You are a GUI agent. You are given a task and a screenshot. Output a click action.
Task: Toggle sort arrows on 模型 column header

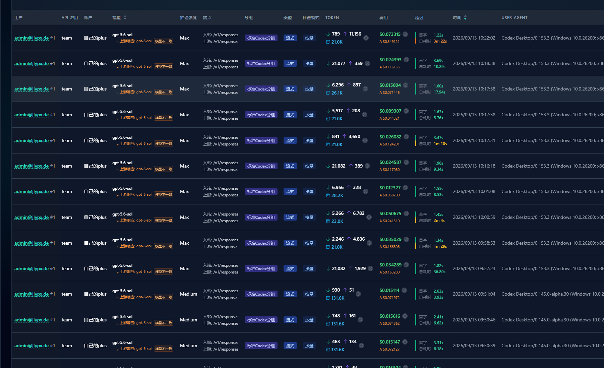[x=125, y=17]
